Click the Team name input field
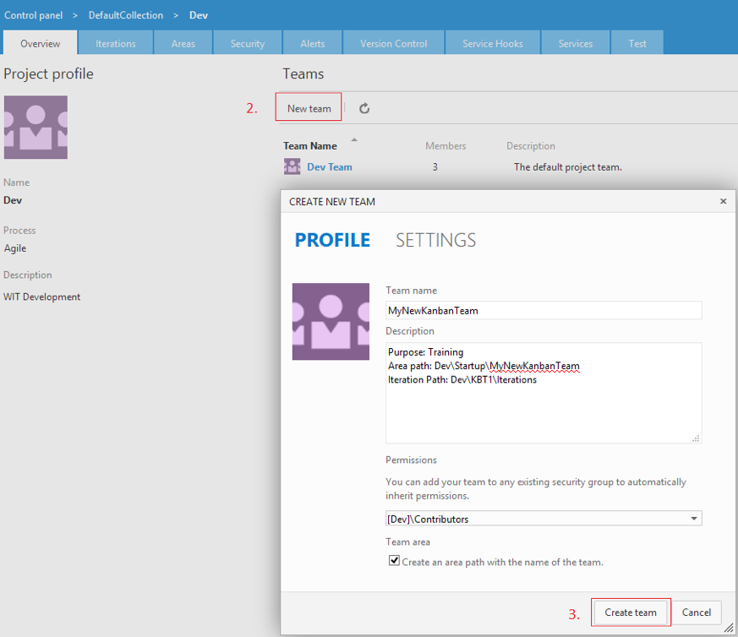 544,310
